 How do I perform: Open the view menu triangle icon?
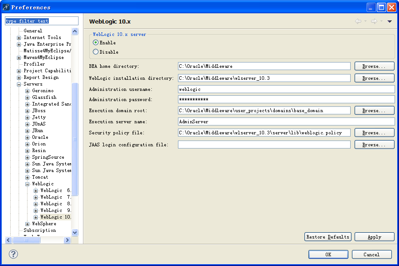tap(389, 21)
